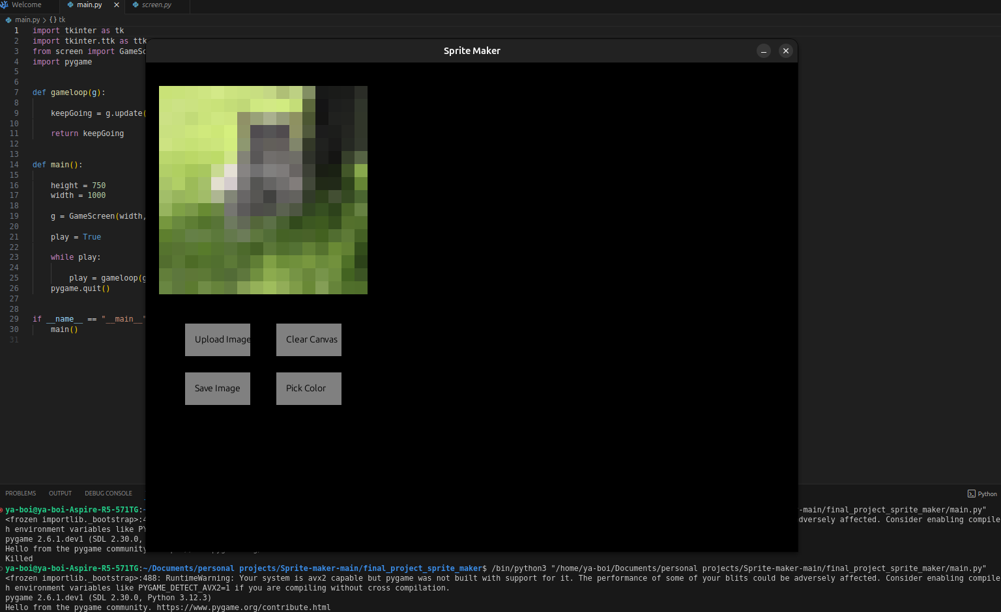The width and height of the screenshot is (1001, 612).
Task: Open the Problems panel tab
Action: pyautogui.click(x=21, y=494)
